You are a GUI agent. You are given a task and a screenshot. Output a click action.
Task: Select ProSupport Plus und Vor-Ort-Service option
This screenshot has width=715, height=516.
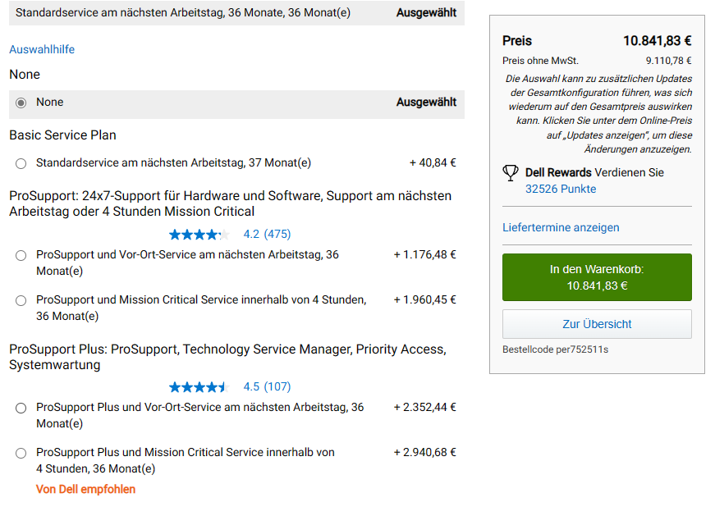(x=21, y=408)
